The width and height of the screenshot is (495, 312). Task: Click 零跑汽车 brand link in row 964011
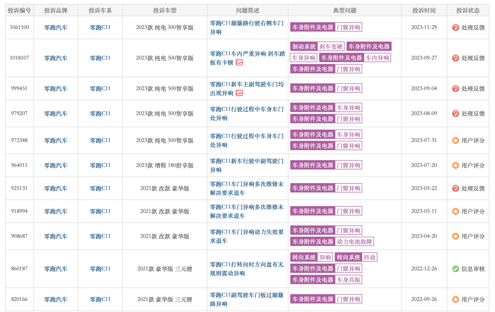coord(55,165)
